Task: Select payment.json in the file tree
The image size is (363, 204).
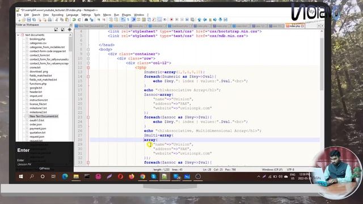Action: [x=38, y=129]
